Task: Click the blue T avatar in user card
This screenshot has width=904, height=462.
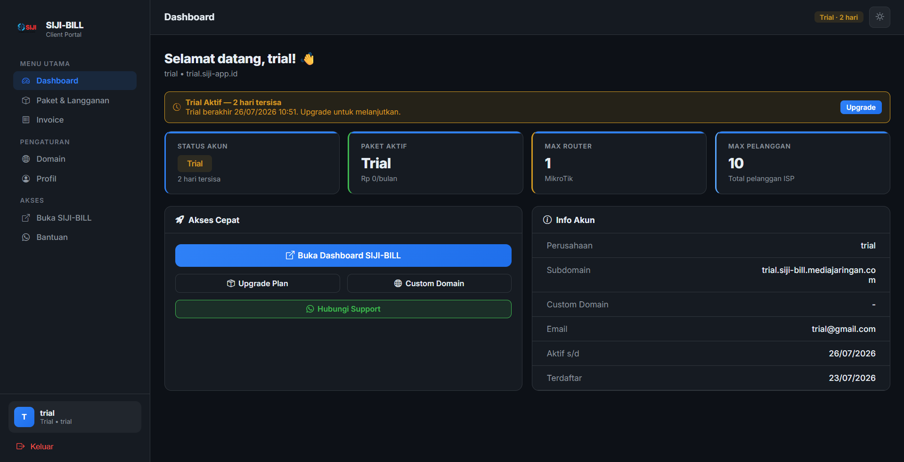Action: [x=24, y=417]
